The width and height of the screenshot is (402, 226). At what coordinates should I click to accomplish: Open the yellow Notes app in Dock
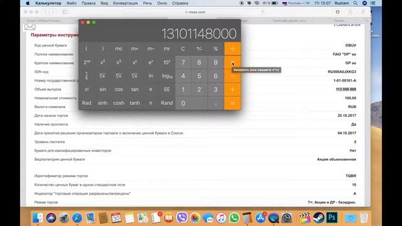129,218
